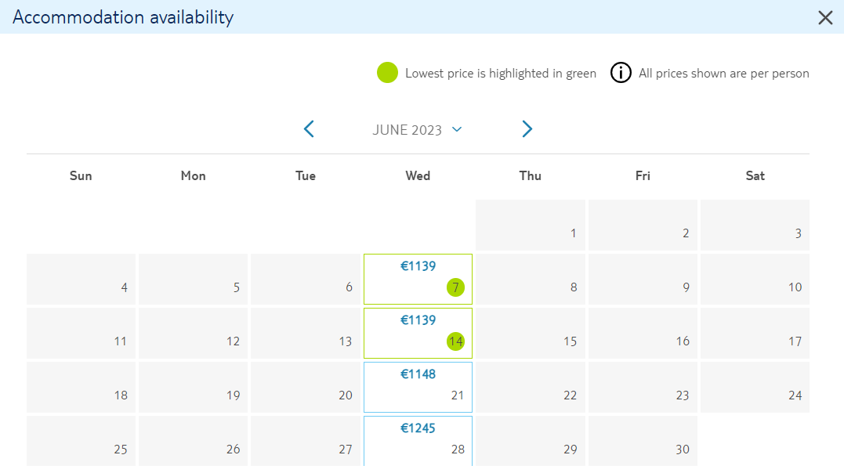Choose June 28 with €1245 price
The width and height of the screenshot is (844, 473).
pos(418,441)
